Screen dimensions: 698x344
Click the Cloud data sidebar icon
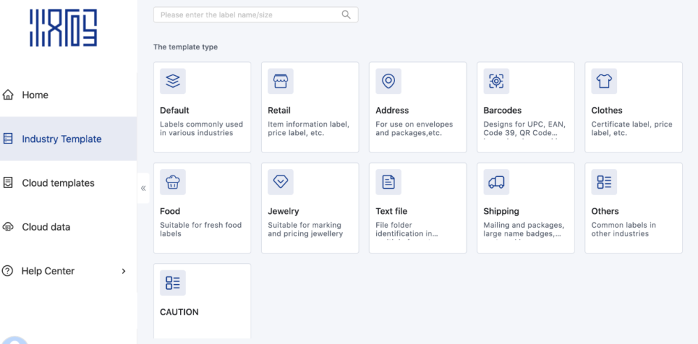pyautogui.click(x=8, y=227)
